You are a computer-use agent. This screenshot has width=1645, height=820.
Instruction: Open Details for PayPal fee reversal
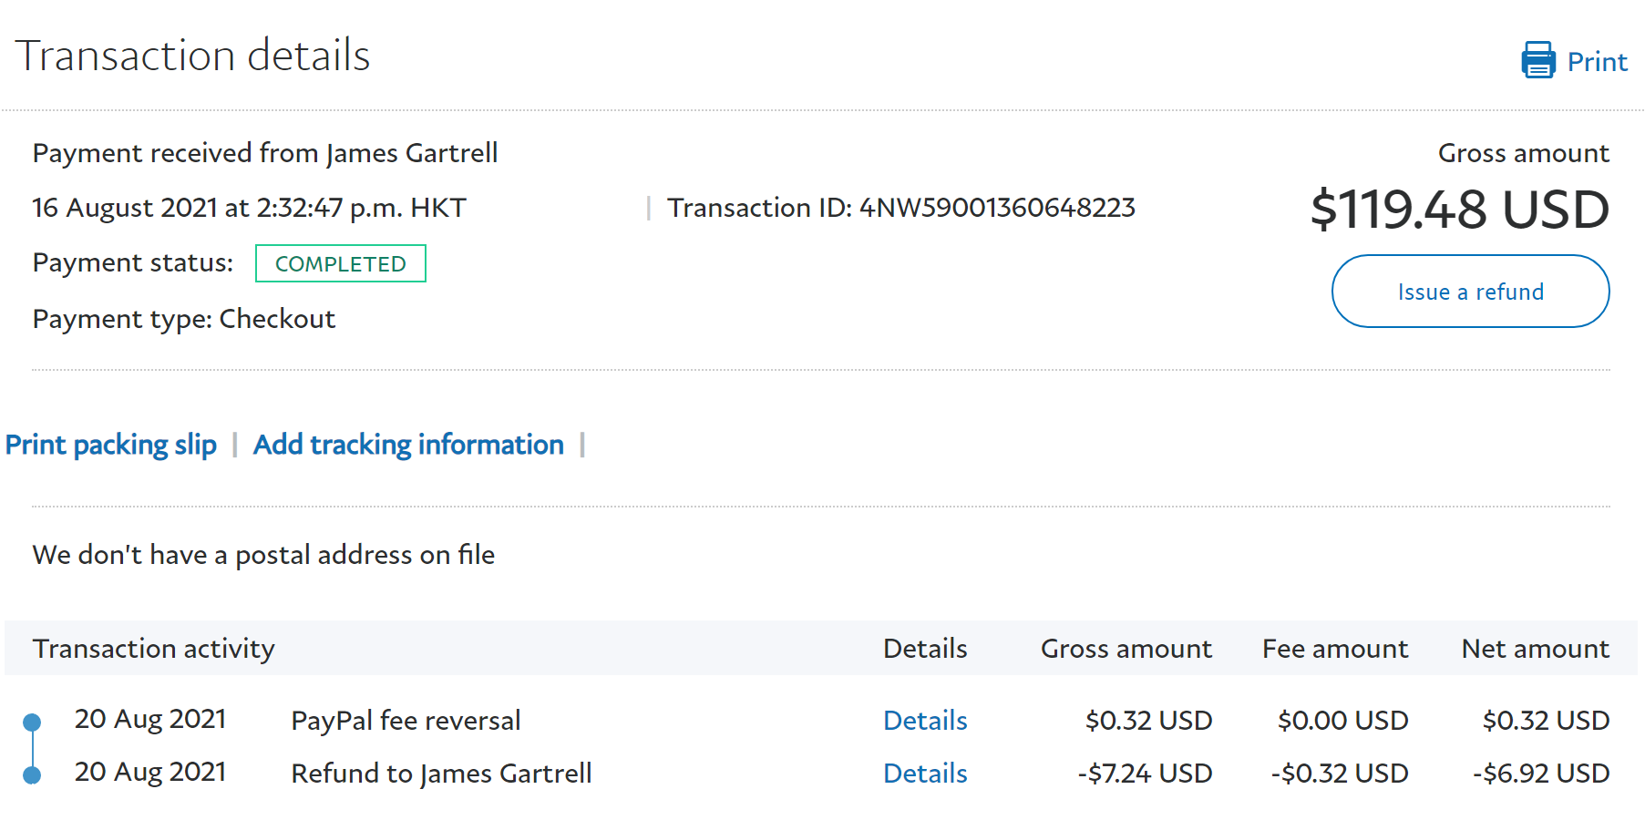coord(925,721)
